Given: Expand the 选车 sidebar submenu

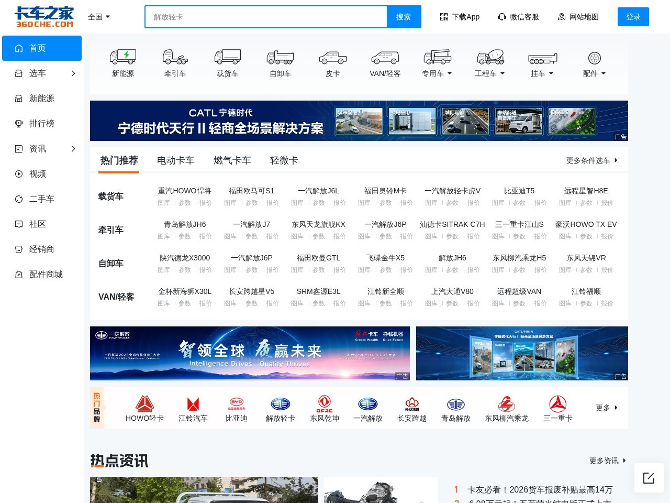Looking at the screenshot, I should (73, 73).
